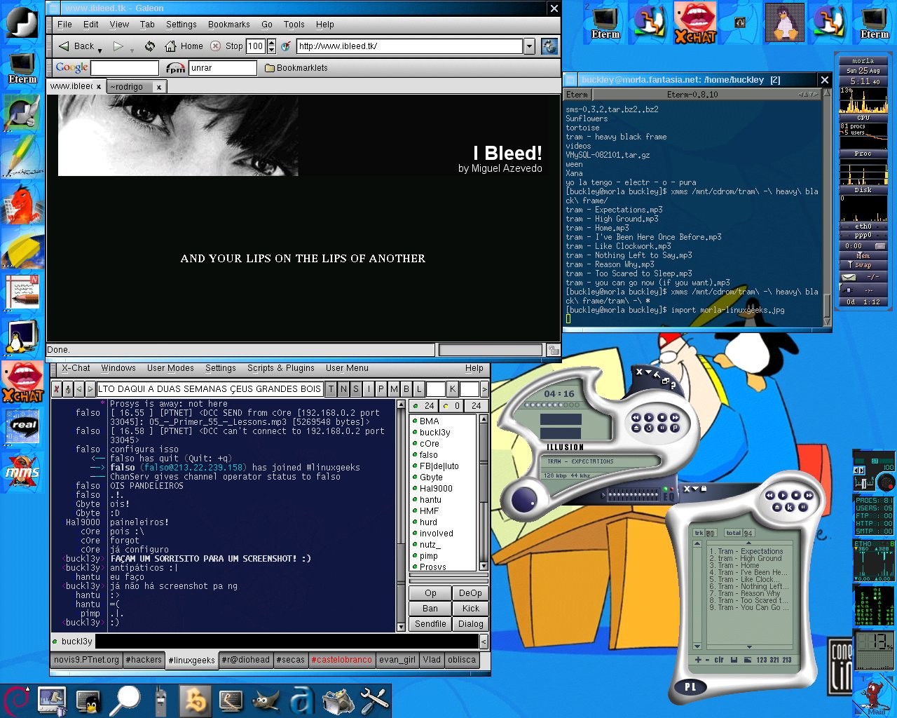This screenshot has height=718, width=897.
Task: Go to Home in Galeon toolbar
Action: (x=184, y=46)
